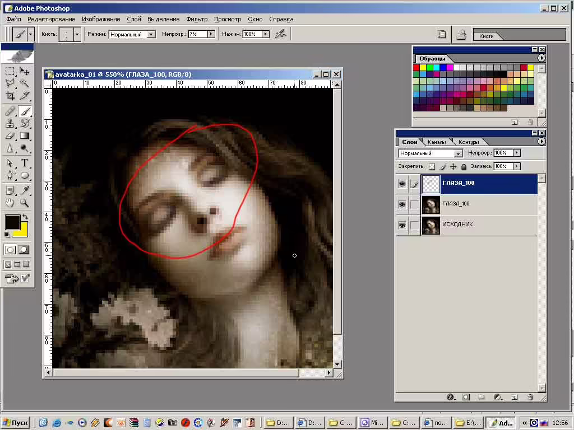Enable airbrush mode in options bar
Image resolution: width=574 pixels, height=430 pixels.
pyautogui.click(x=281, y=34)
